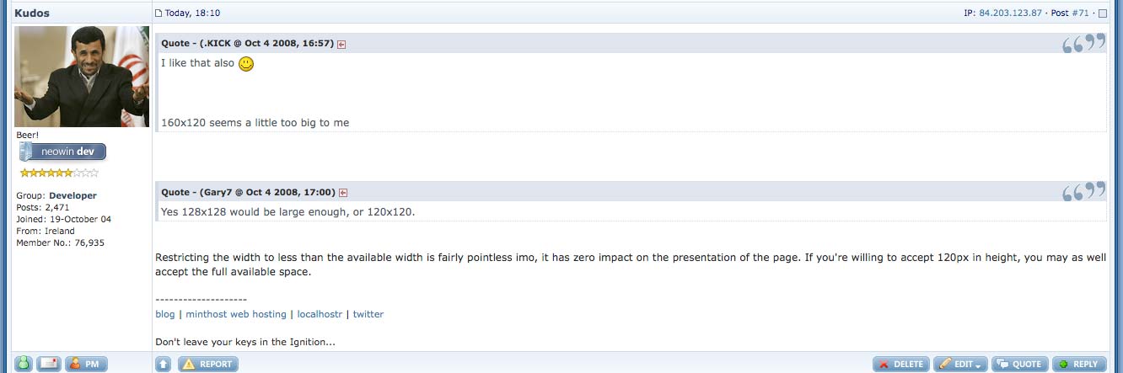Click Kudos's avatar image
Screen dimensions: 1123x373
(x=82, y=77)
